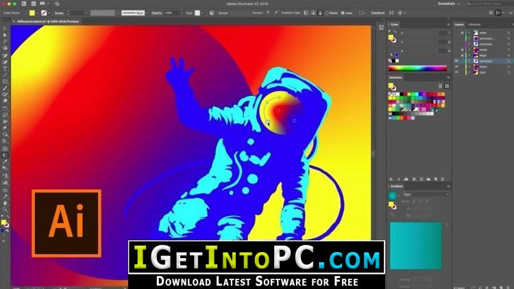Open the Swatches panel flyout menu

tap(448, 77)
